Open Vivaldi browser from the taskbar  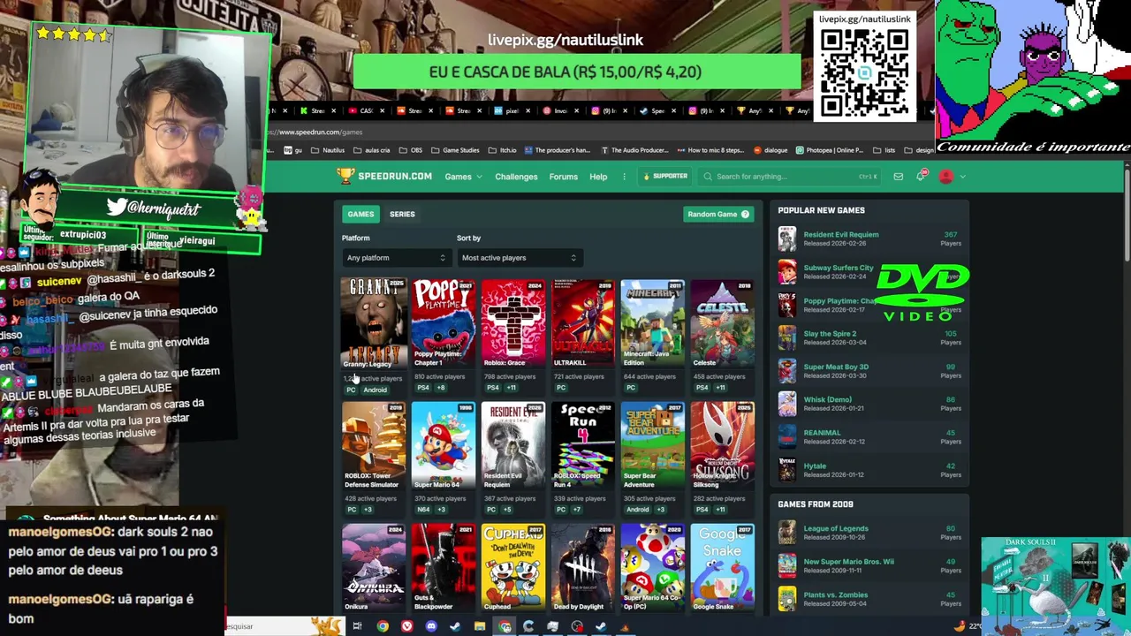(406, 626)
